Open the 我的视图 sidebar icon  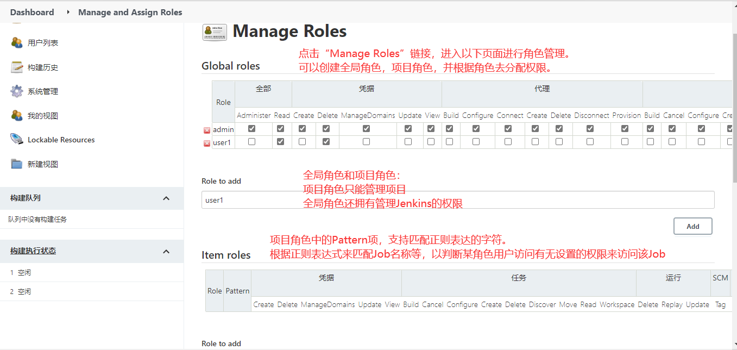tap(17, 116)
